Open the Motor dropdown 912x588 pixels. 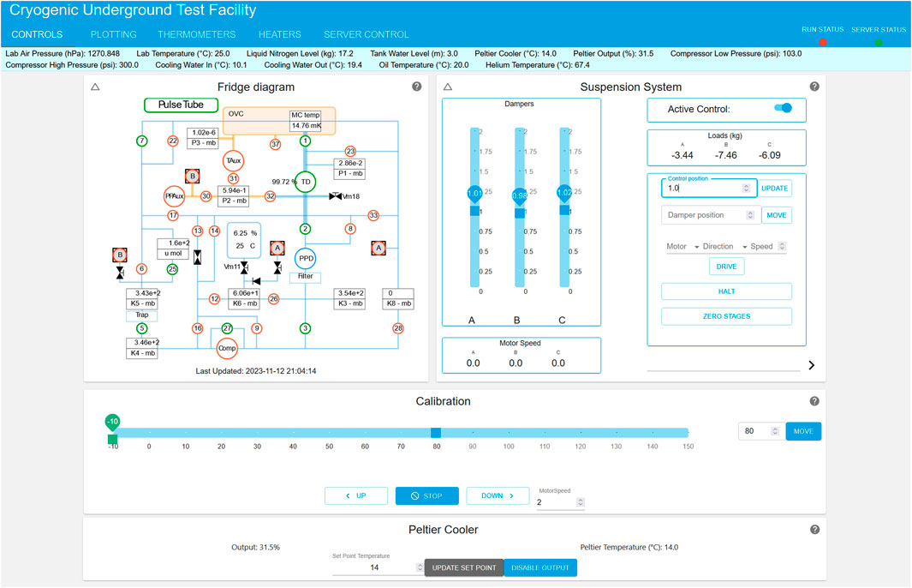point(683,246)
